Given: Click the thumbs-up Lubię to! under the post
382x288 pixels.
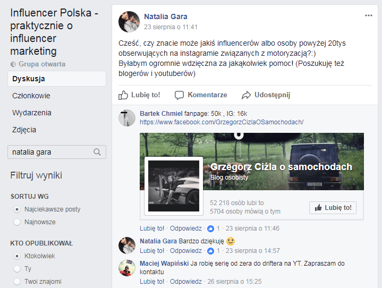Looking at the screenshot, I should [x=139, y=95].
